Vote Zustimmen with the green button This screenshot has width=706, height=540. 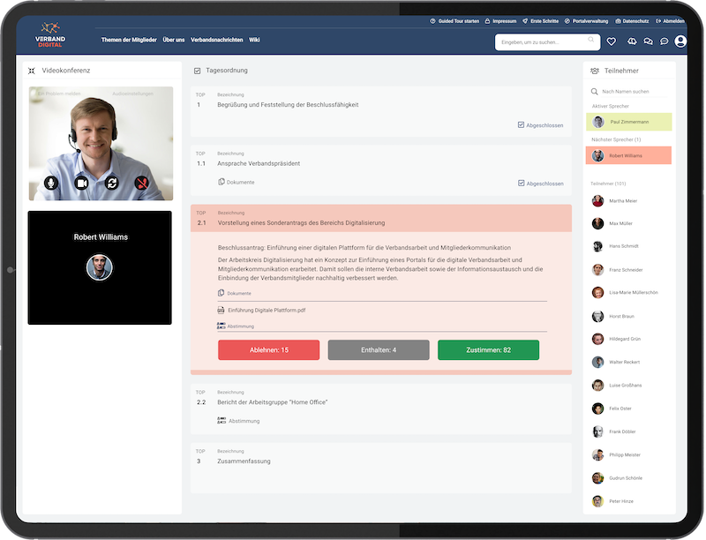488,350
